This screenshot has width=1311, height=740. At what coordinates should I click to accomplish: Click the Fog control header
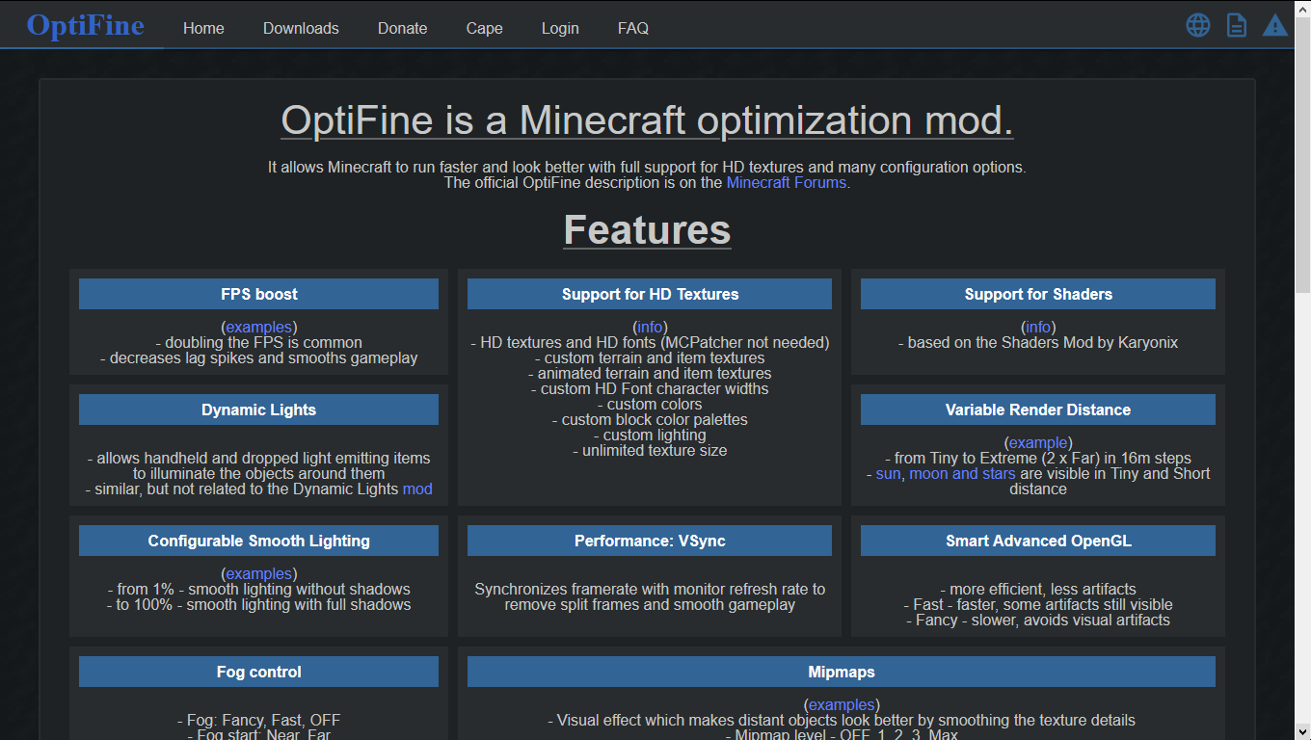(x=258, y=672)
